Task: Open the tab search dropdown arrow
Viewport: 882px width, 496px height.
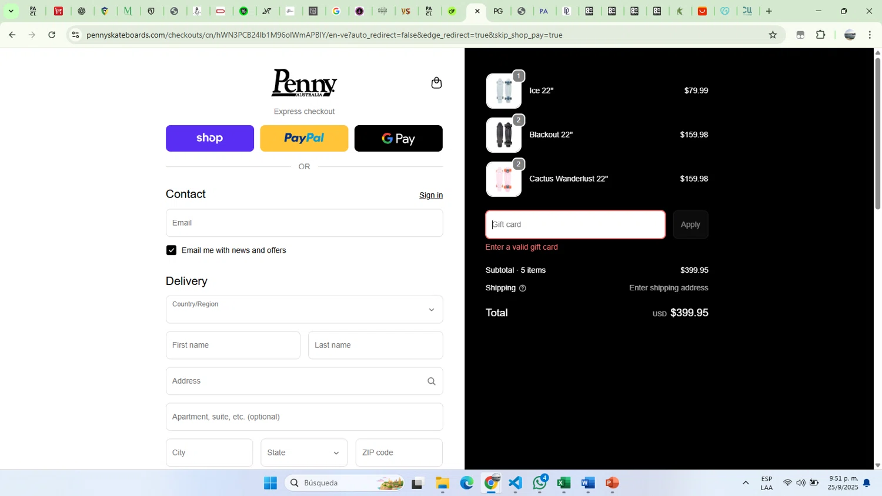Action: tap(11, 11)
